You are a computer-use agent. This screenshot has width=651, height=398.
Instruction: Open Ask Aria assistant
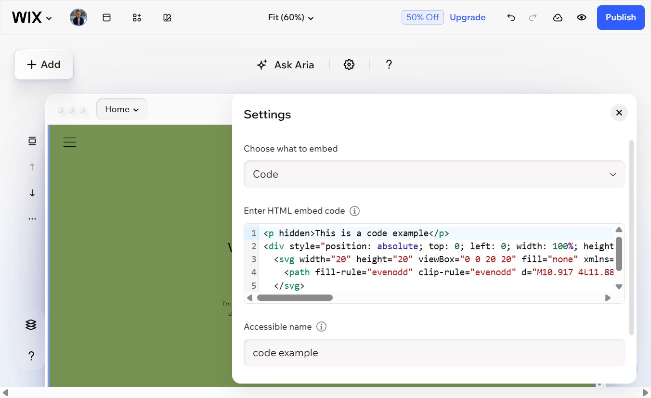tap(286, 64)
